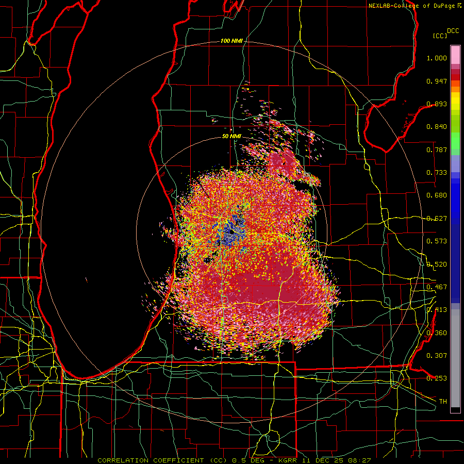Click the 0.787 color scale label

437,150
